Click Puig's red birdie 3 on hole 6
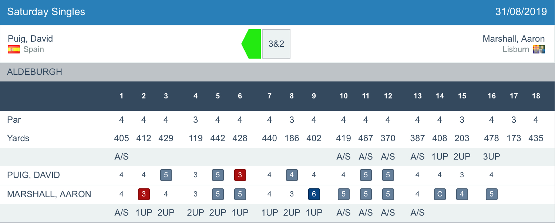This screenshot has height=223, width=555. pyautogui.click(x=240, y=175)
